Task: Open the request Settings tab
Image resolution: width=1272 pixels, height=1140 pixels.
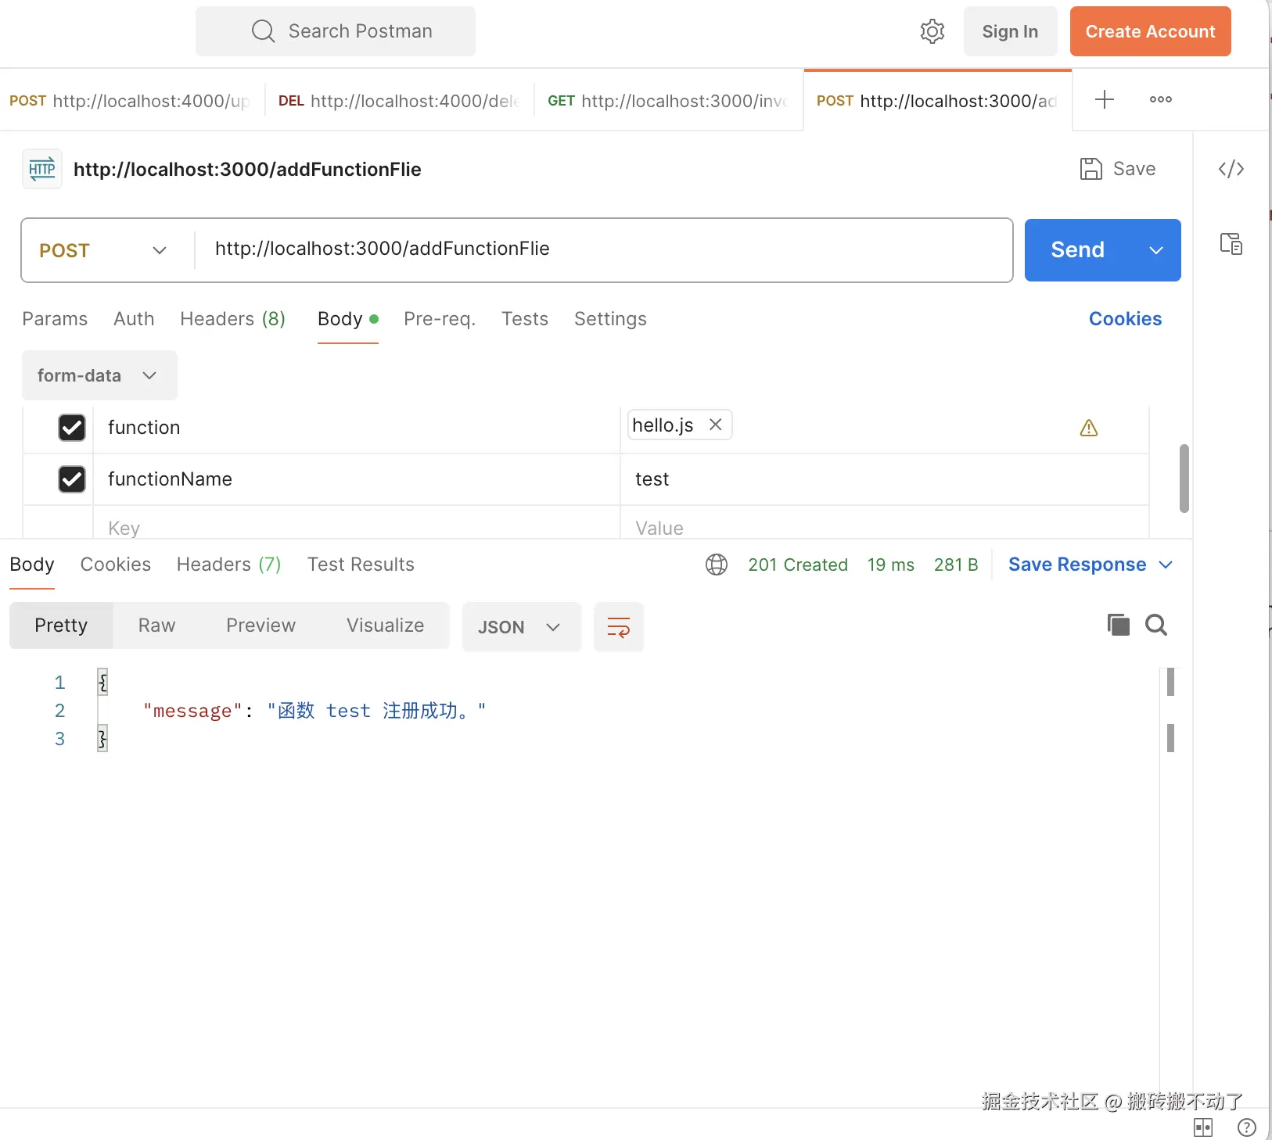Action: tap(610, 319)
